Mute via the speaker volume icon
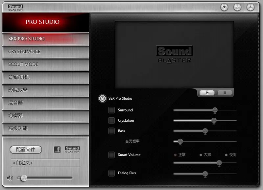 point(10,178)
